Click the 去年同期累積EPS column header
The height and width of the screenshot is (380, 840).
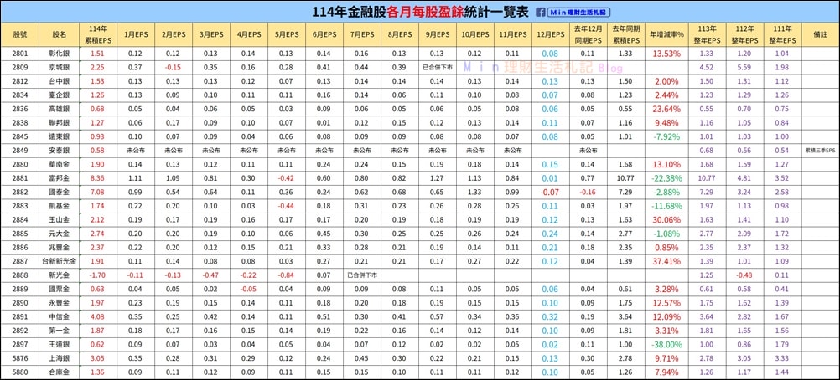click(x=625, y=35)
